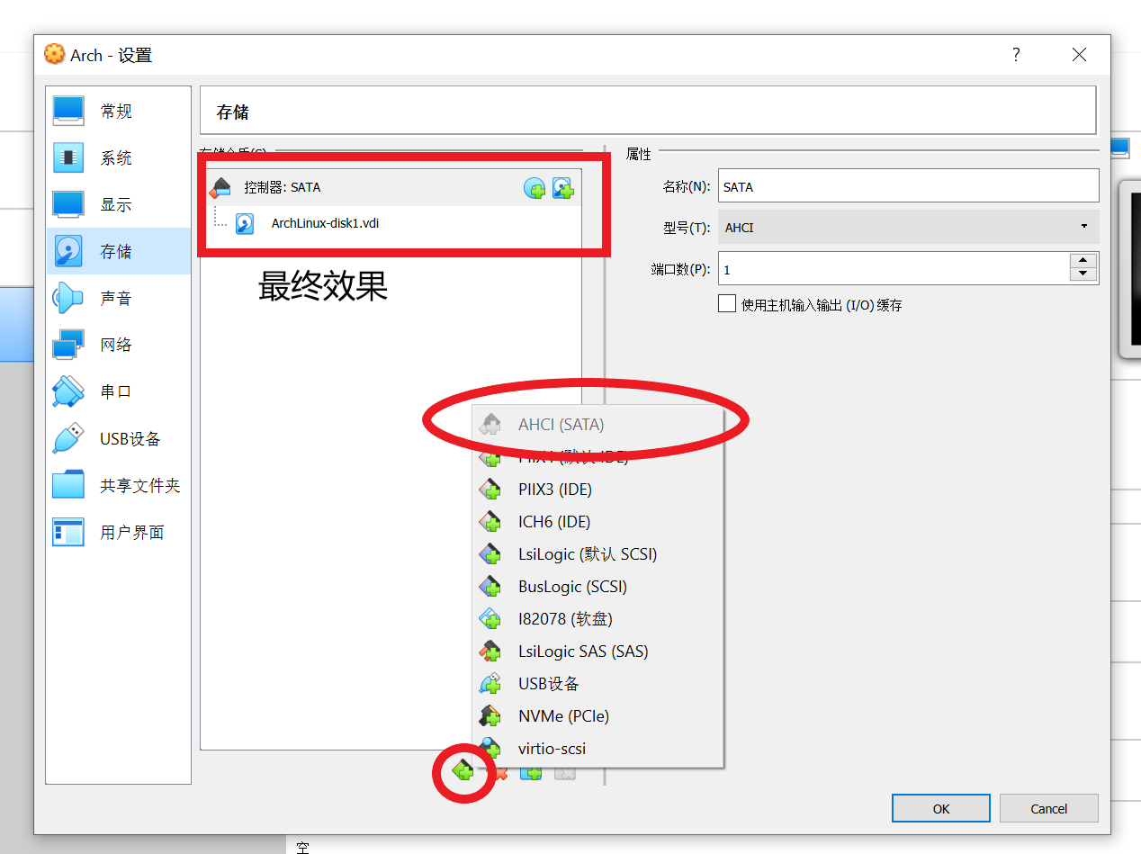Viewport: 1141px width, 854px height.
Task: Click the 端口数(P) up stepper arrow
Action: (x=1083, y=261)
